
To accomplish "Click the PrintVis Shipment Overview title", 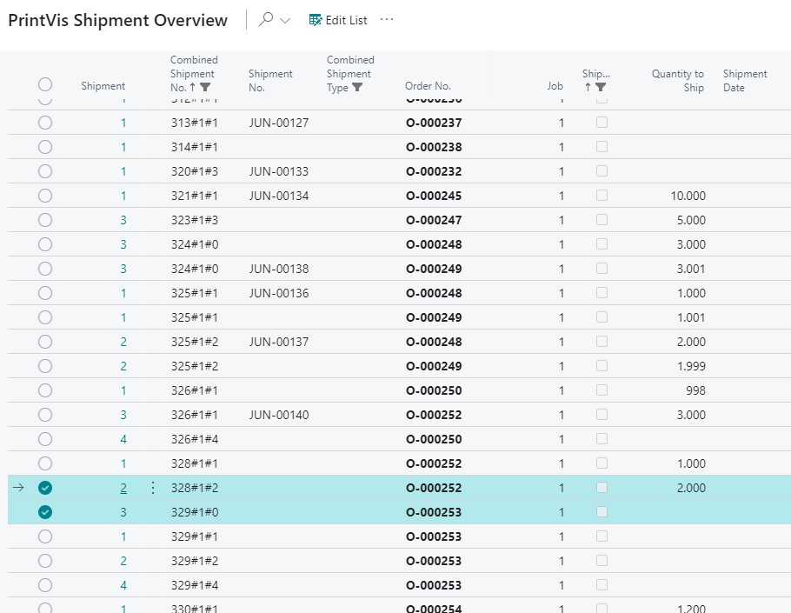I will click(x=118, y=20).
